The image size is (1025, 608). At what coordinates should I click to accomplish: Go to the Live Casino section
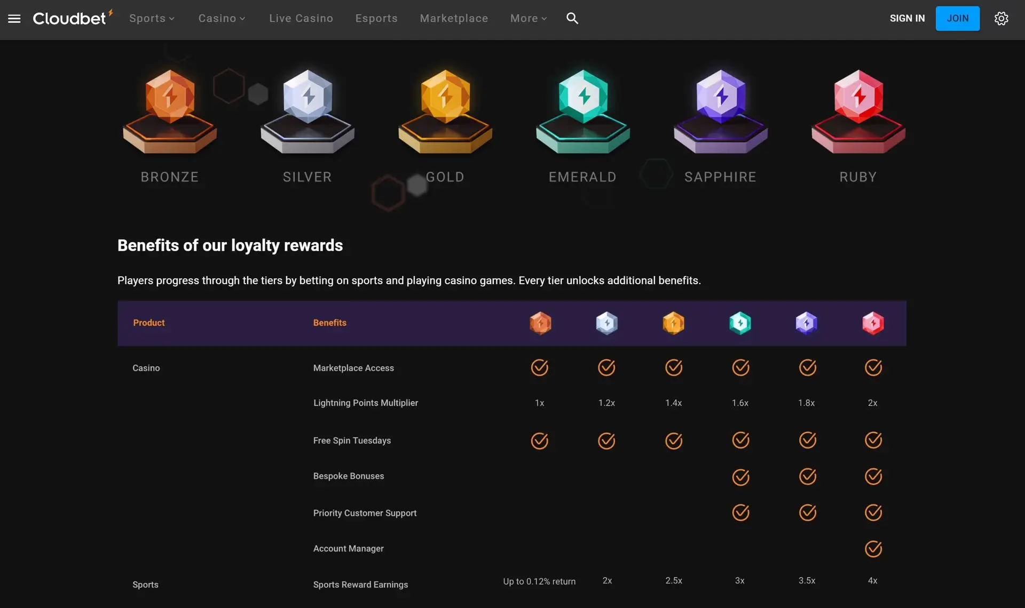point(301,18)
